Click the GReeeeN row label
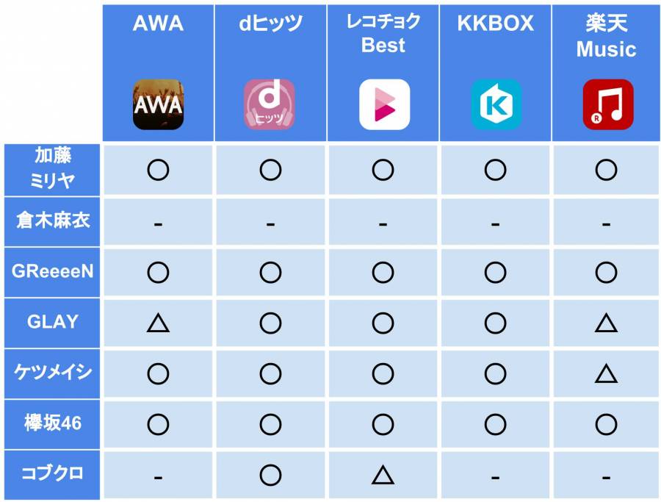 pos(52,271)
